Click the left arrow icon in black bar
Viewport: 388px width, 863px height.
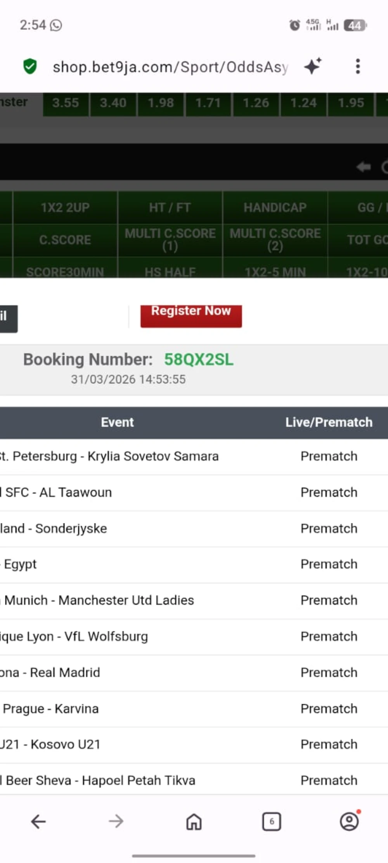tap(364, 167)
